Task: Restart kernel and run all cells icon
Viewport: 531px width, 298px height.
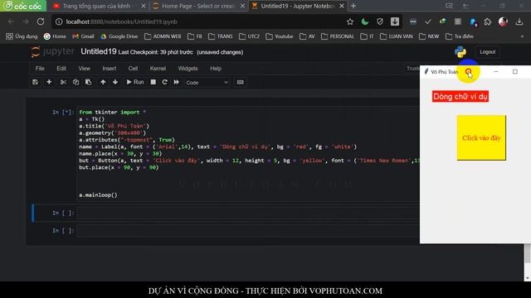Action: [177, 82]
